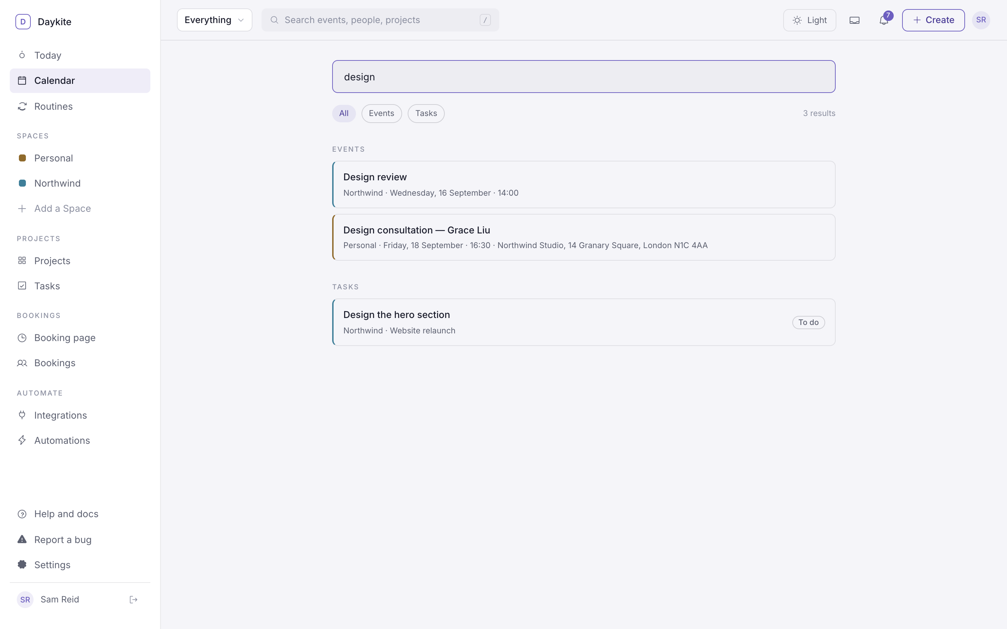The width and height of the screenshot is (1007, 629).
Task: Open Booking page in sidebar
Action: (x=80, y=338)
